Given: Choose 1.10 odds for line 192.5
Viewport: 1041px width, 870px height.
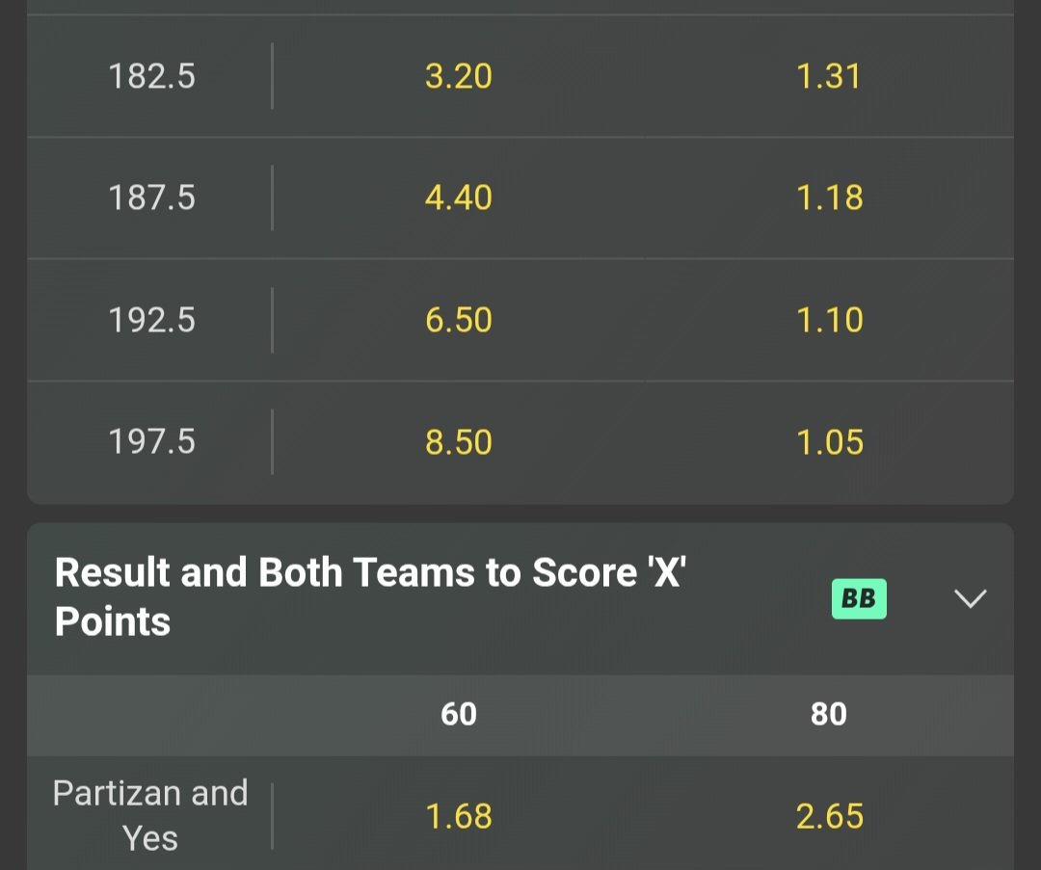Looking at the screenshot, I should (829, 320).
